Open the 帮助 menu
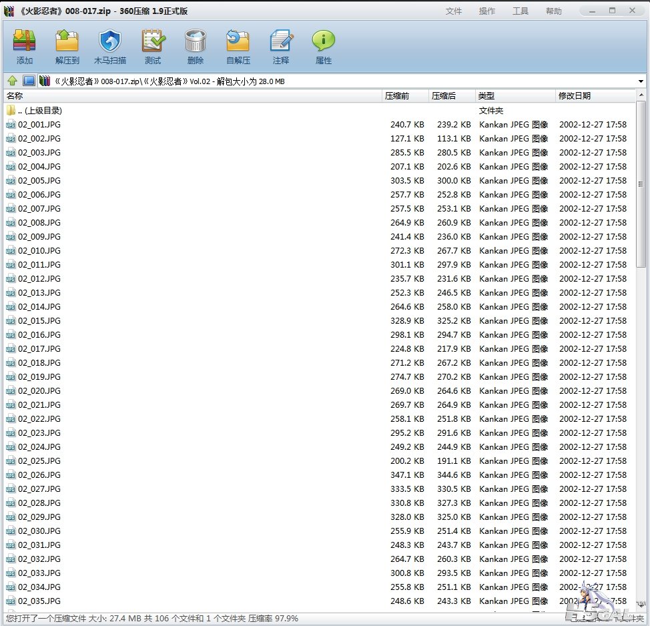This screenshot has width=650, height=626. pyautogui.click(x=554, y=11)
